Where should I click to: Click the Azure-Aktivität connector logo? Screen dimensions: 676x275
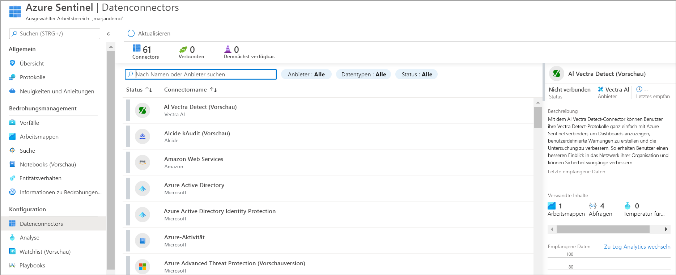click(x=143, y=241)
